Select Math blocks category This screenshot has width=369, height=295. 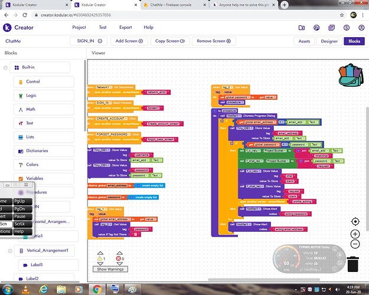tap(44, 109)
